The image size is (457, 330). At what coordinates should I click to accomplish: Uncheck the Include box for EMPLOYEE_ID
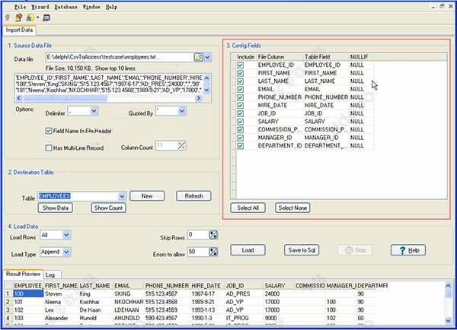(x=241, y=65)
